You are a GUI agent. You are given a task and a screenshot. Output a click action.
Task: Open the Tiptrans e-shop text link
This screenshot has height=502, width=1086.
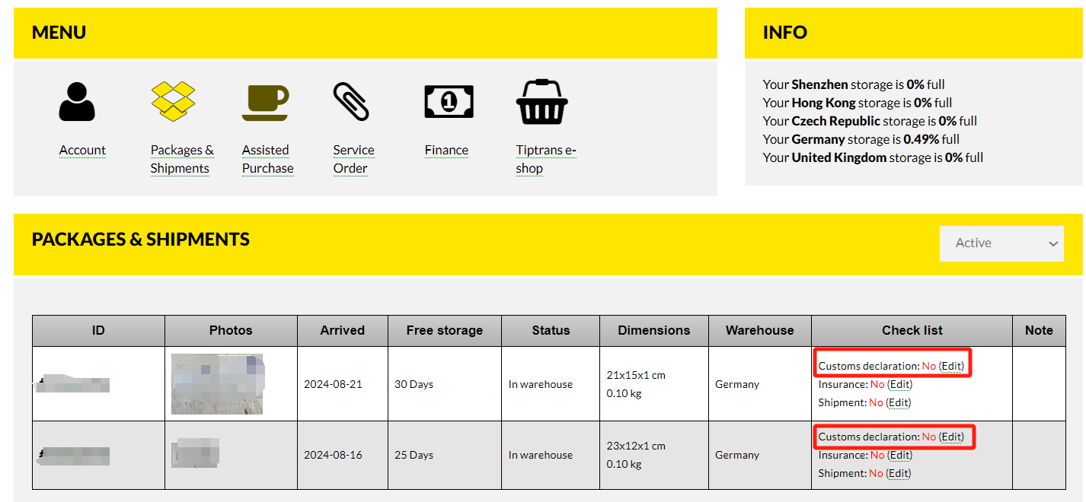point(545,159)
